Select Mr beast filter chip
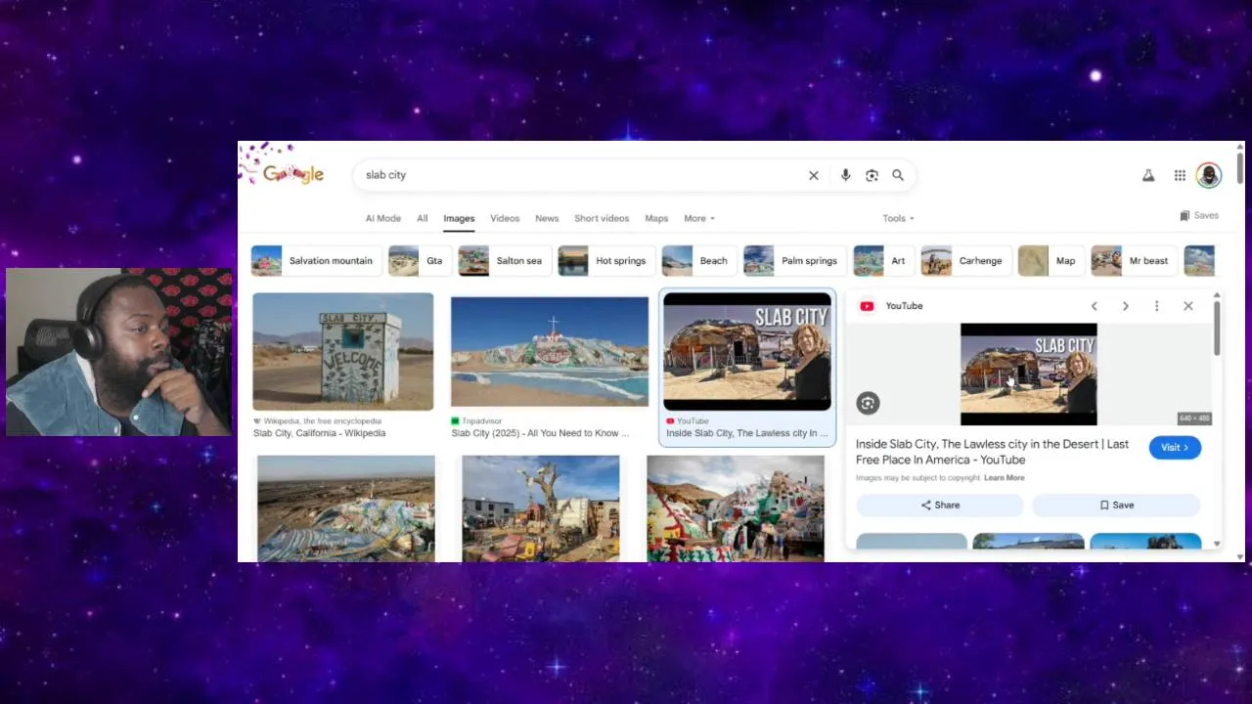The width and height of the screenshot is (1252, 704). 1133,261
